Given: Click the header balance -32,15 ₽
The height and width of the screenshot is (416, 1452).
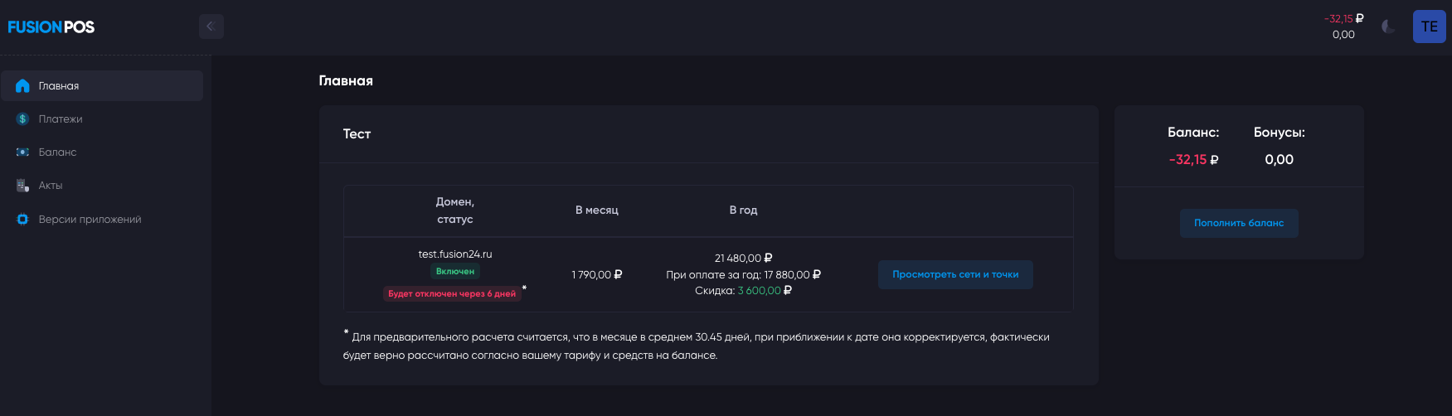Looking at the screenshot, I should (1343, 18).
